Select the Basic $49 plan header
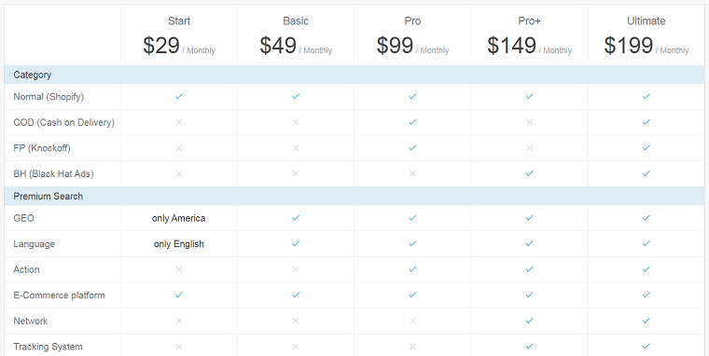 [x=296, y=35]
